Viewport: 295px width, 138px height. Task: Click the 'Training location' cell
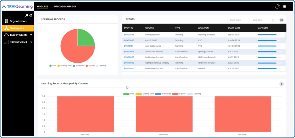pyautogui.click(x=206, y=35)
